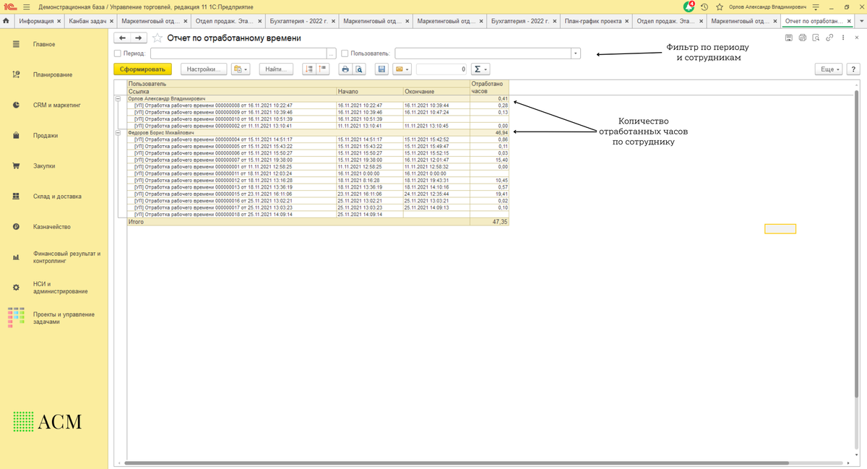Image resolution: width=867 pixels, height=469 pixels.
Task: Click the Период input field
Action: 238,53
